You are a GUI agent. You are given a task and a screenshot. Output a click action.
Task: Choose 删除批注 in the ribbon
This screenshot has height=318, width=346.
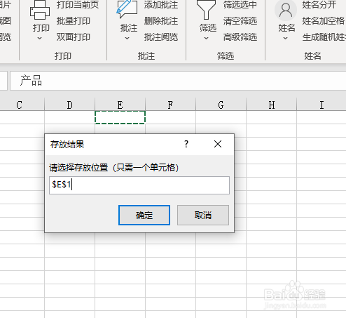coord(161,21)
